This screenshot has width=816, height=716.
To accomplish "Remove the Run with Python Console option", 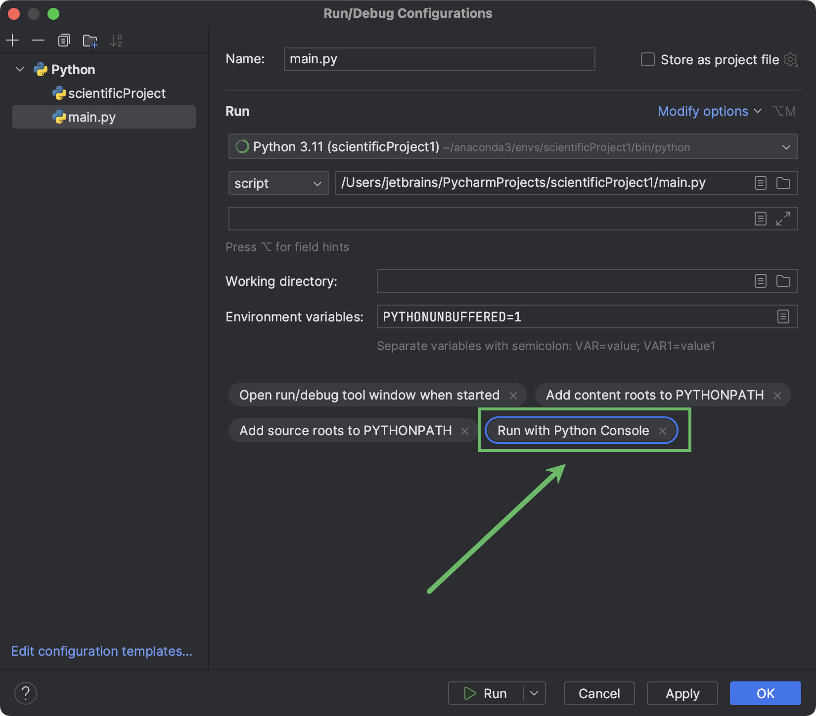I will (x=662, y=431).
